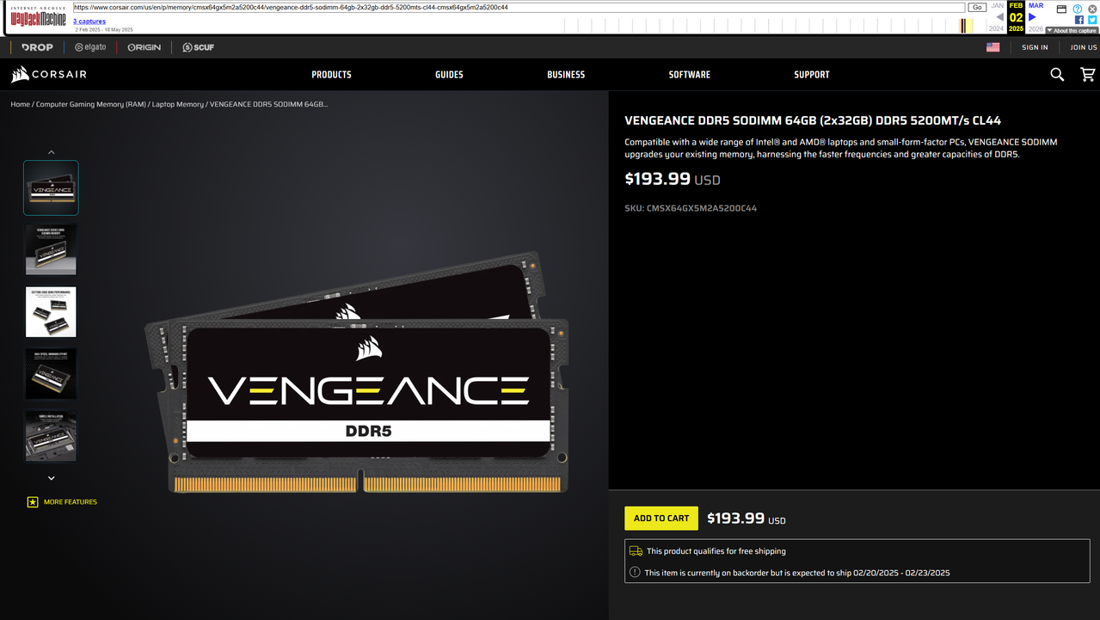This screenshot has height=620, width=1100.
Task: Share capture on Facebook
Action: (x=1079, y=20)
